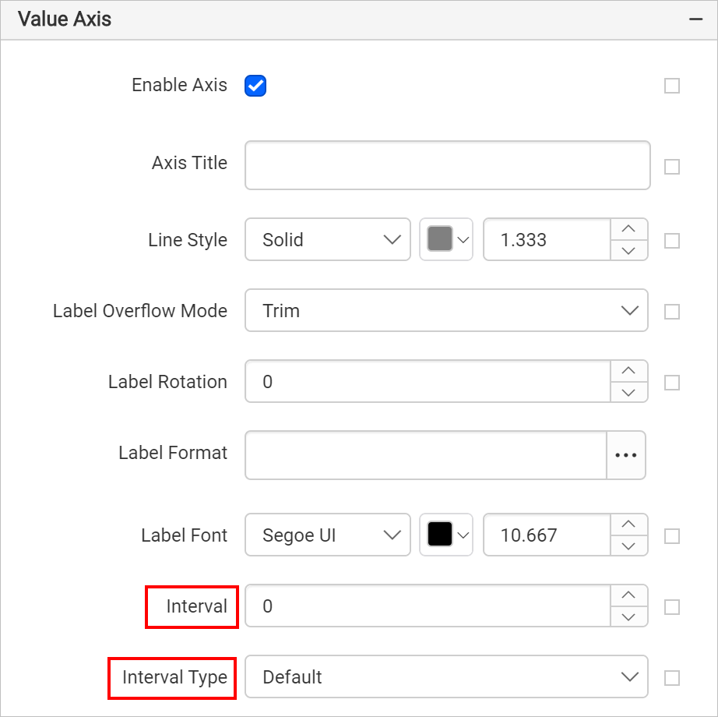The width and height of the screenshot is (718, 717).
Task: Increase the line width 1.333 value
Action: point(628,229)
